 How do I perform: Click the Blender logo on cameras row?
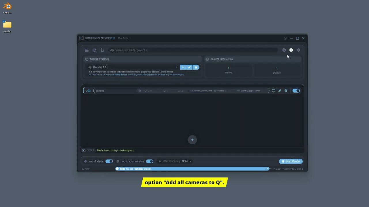[89, 91]
